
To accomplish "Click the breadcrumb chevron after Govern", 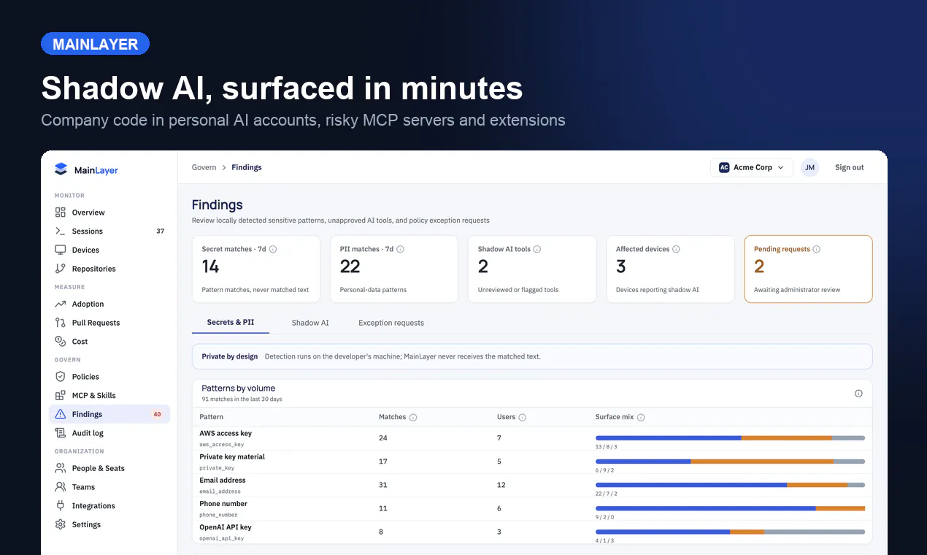I will coord(224,168).
